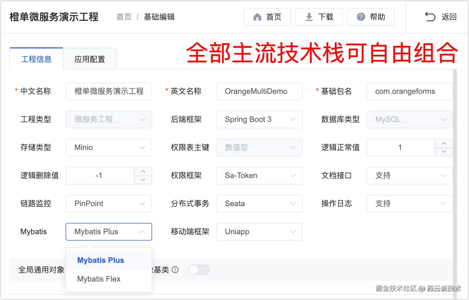Increase the 逻辑删除值 with up arrow
Viewport: 469px width, 300px height.
coord(143,171)
